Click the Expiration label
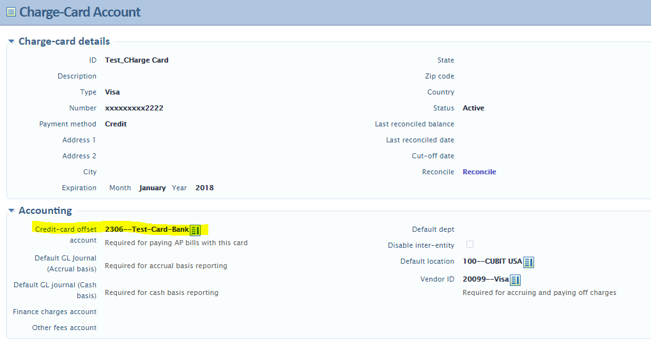 [79, 188]
